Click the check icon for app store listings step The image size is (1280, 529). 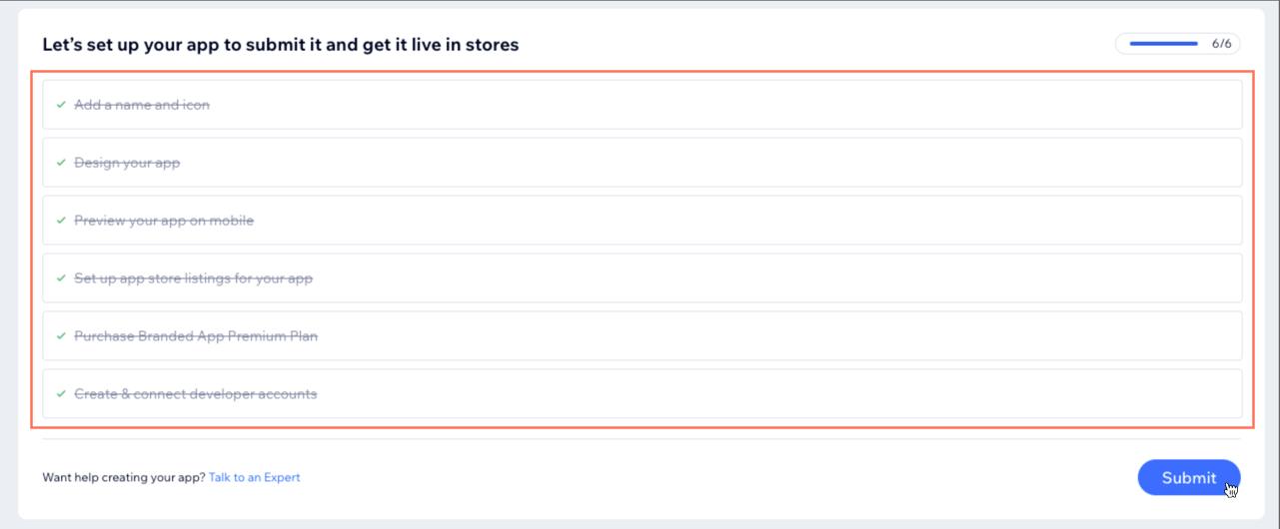click(x=61, y=278)
